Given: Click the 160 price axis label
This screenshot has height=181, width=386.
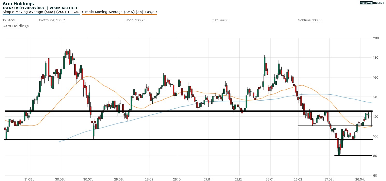Looking at the screenshot, I should (376, 77).
